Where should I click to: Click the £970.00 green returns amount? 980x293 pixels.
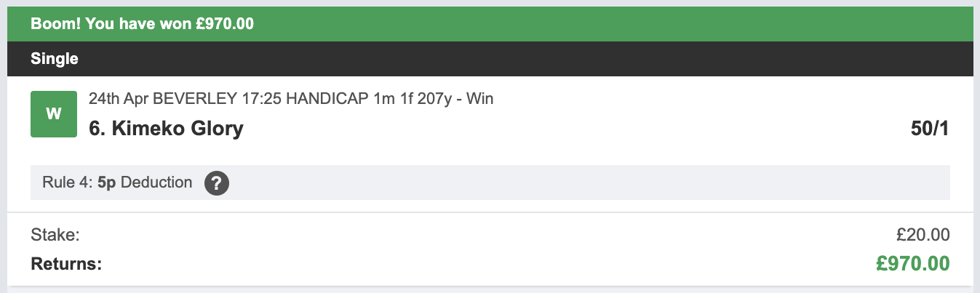pos(913,262)
